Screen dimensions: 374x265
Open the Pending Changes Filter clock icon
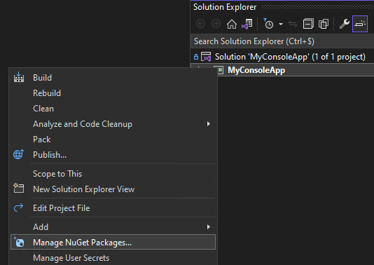point(268,24)
